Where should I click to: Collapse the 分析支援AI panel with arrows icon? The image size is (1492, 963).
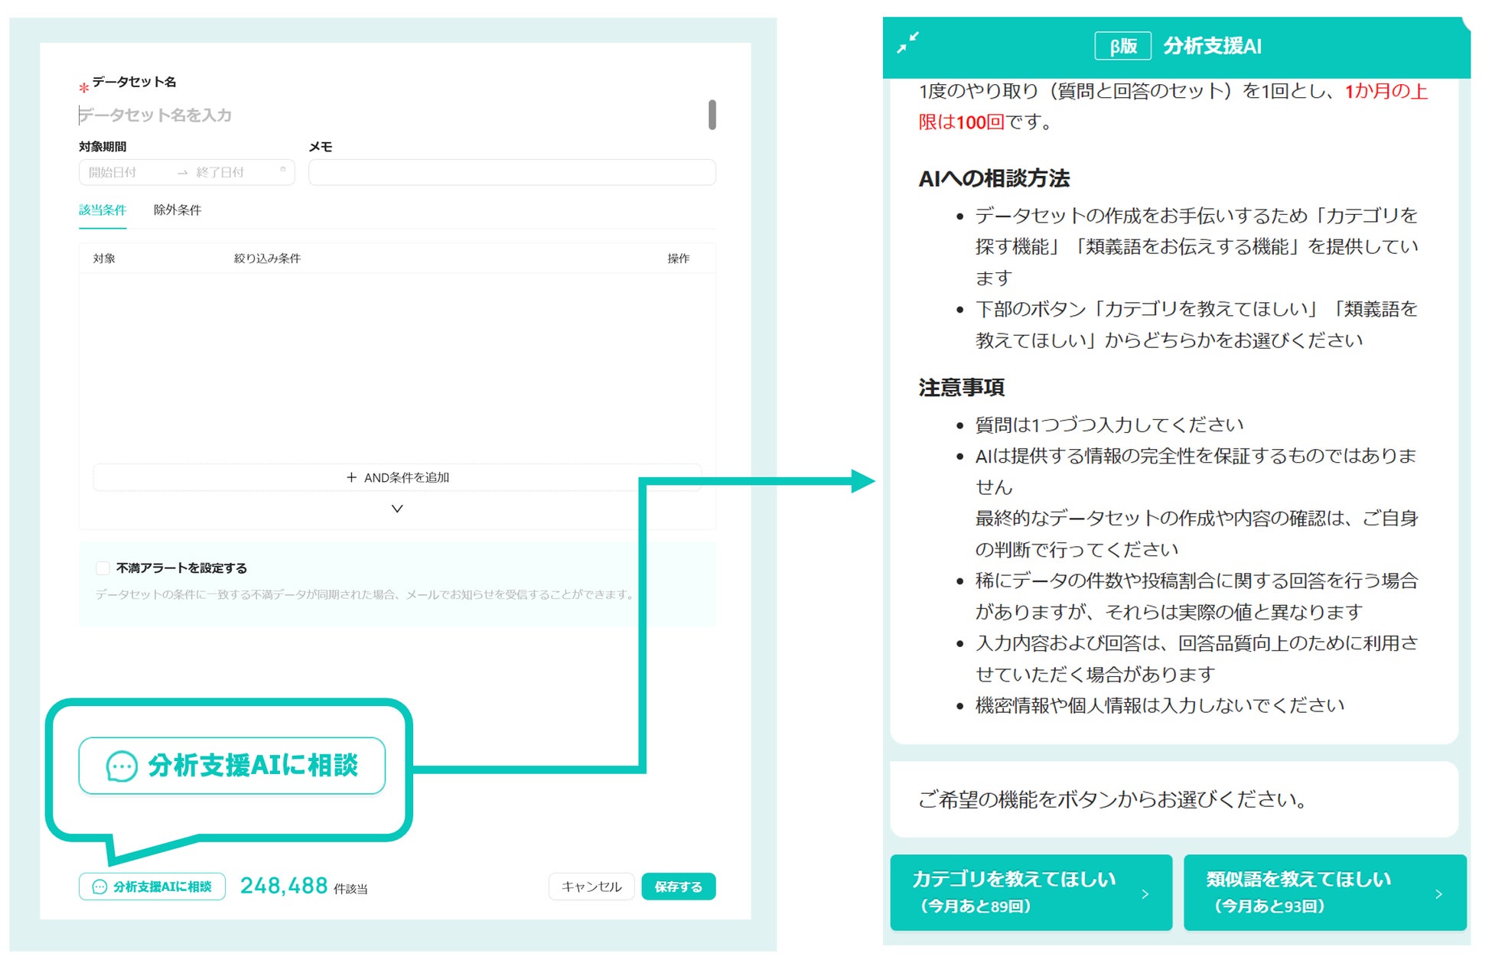[x=907, y=43]
